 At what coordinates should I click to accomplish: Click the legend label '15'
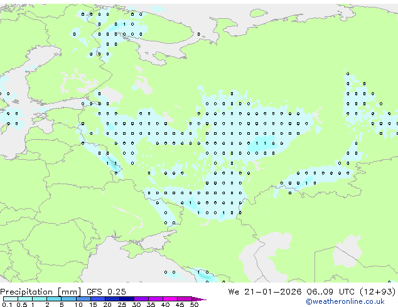[93, 304]
